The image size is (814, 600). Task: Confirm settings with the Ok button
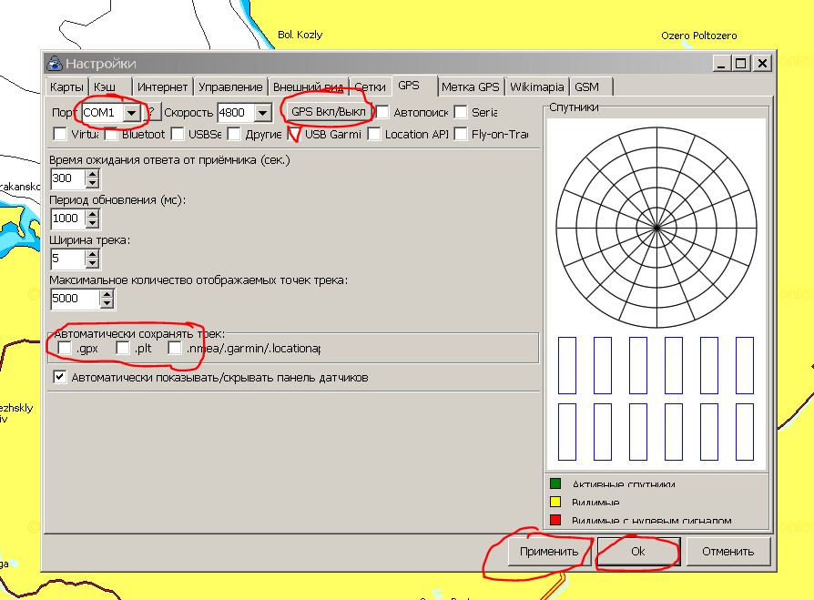(x=637, y=552)
